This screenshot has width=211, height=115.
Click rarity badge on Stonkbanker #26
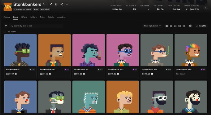[x=168, y=69]
